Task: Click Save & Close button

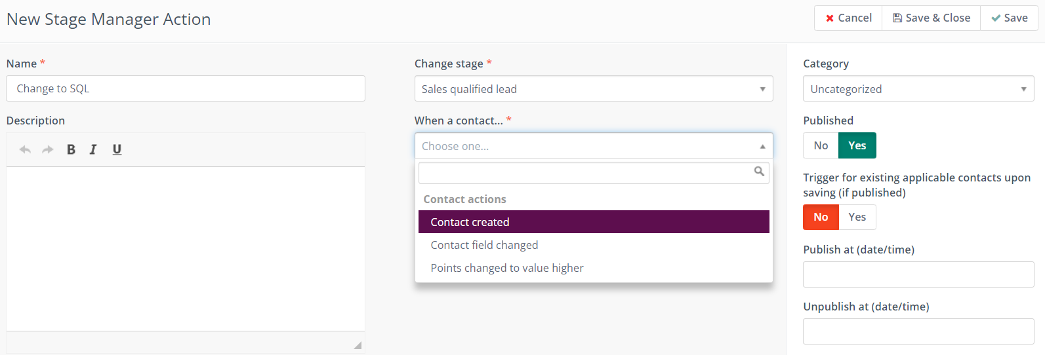Action: (x=931, y=18)
